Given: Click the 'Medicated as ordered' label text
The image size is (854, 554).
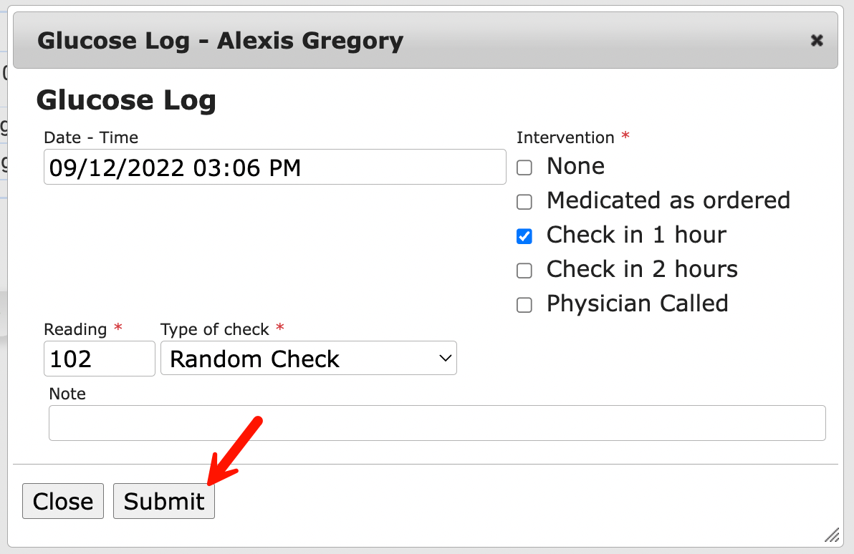Looking at the screenshot, I should (x=668, y=200).
